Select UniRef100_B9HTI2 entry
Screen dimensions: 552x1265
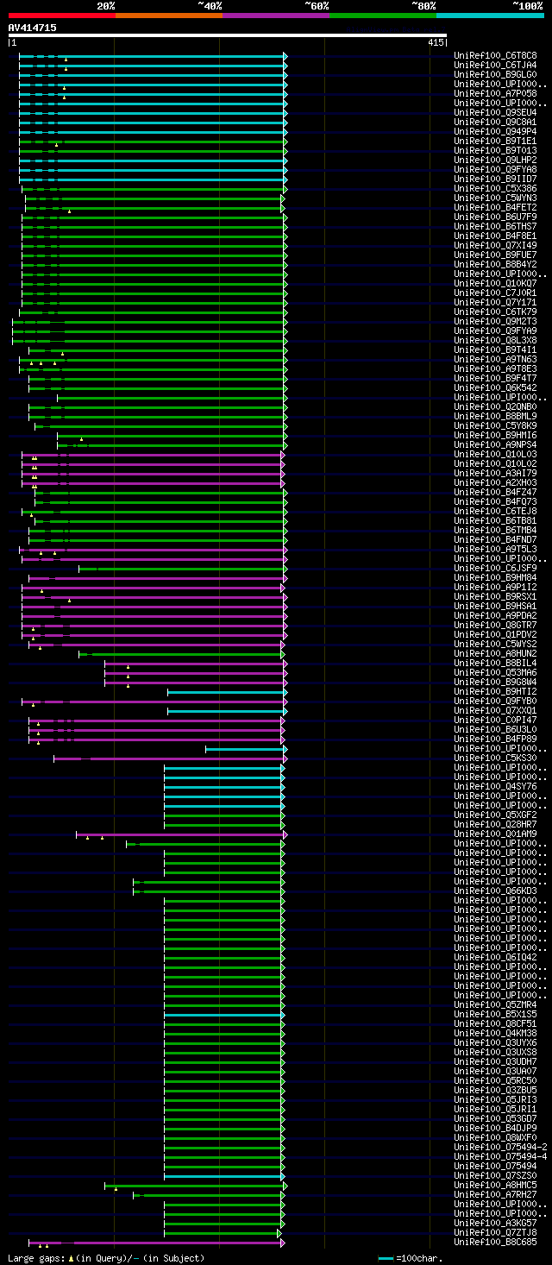(496, 691)
